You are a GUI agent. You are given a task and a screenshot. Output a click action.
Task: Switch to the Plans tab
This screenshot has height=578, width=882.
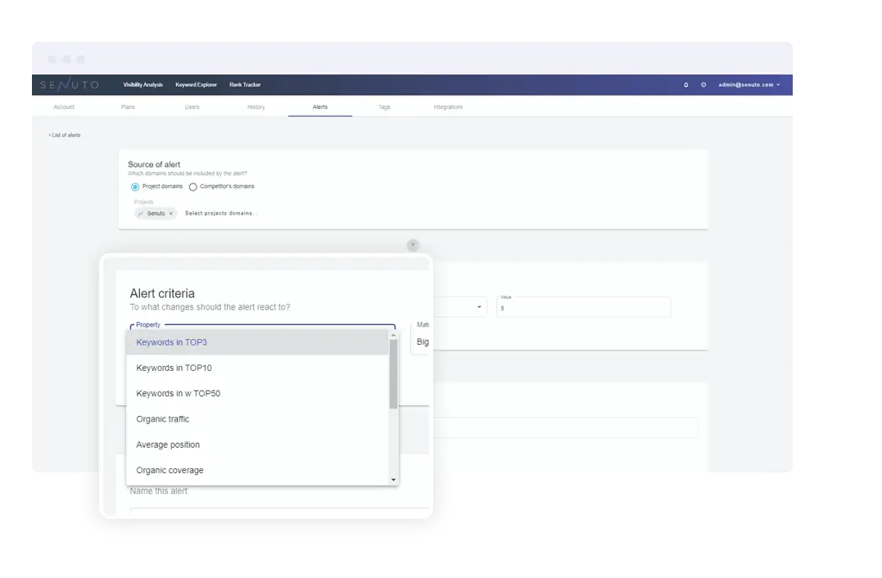[x=128, y=106]
